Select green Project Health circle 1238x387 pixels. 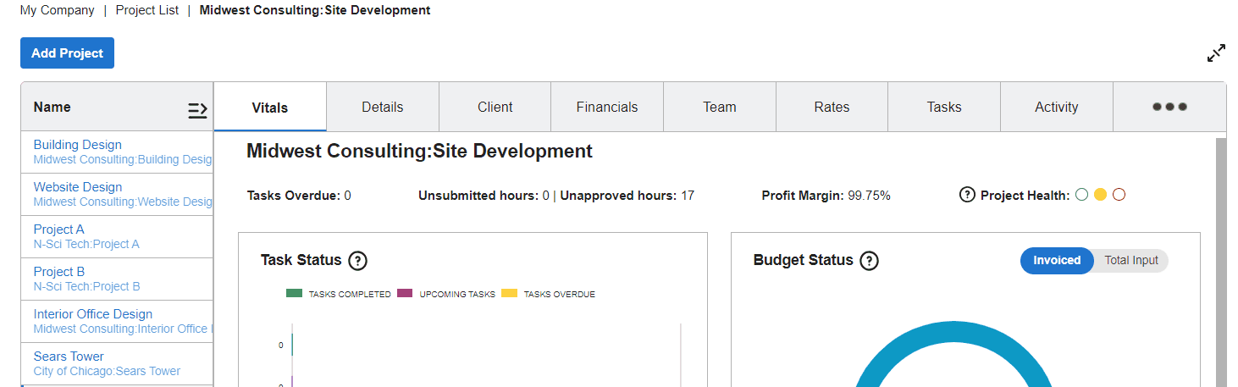pos(1081,195)
